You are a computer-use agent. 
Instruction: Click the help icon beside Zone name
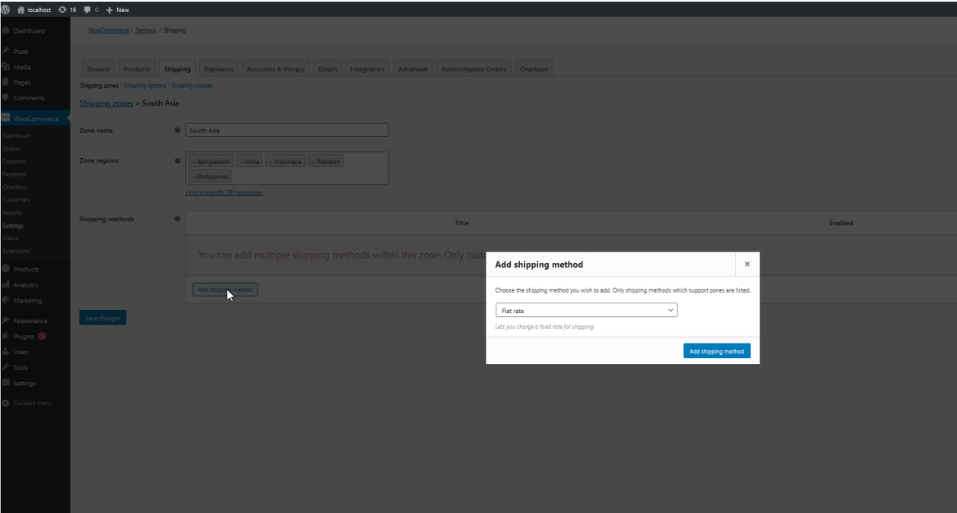pos(178,131)
